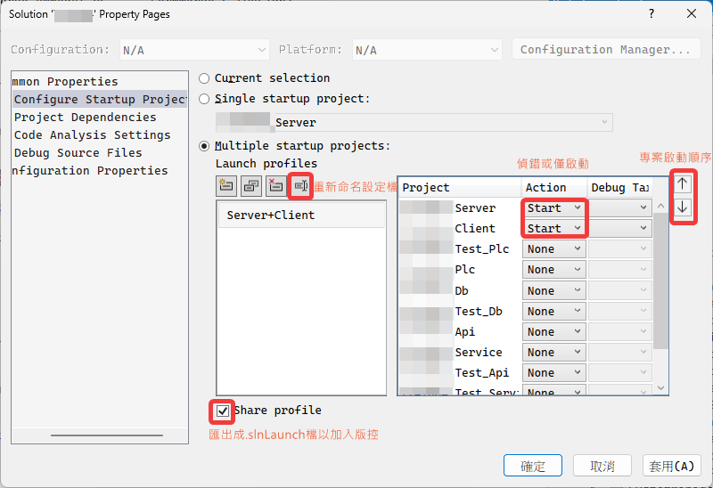The width and height of the screenshot is (713, 488).
Task: Move project down in startup order
Action: click(x=683, y=207)
